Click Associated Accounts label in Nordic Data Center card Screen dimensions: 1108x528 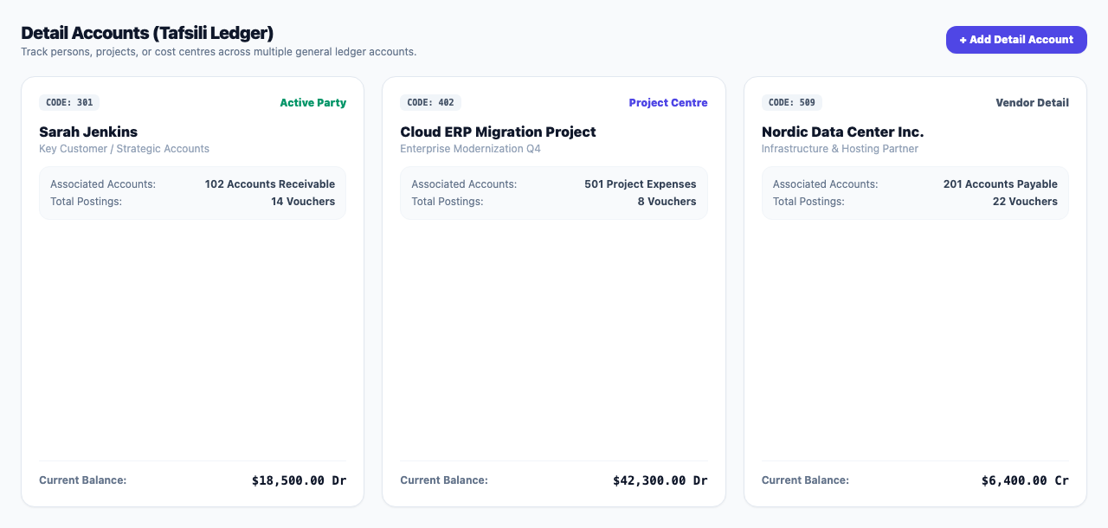826,184
